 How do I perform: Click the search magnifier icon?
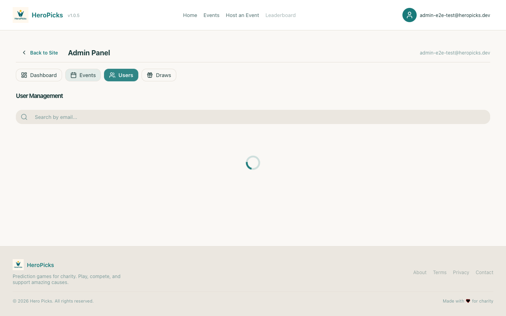coord(24,117)
